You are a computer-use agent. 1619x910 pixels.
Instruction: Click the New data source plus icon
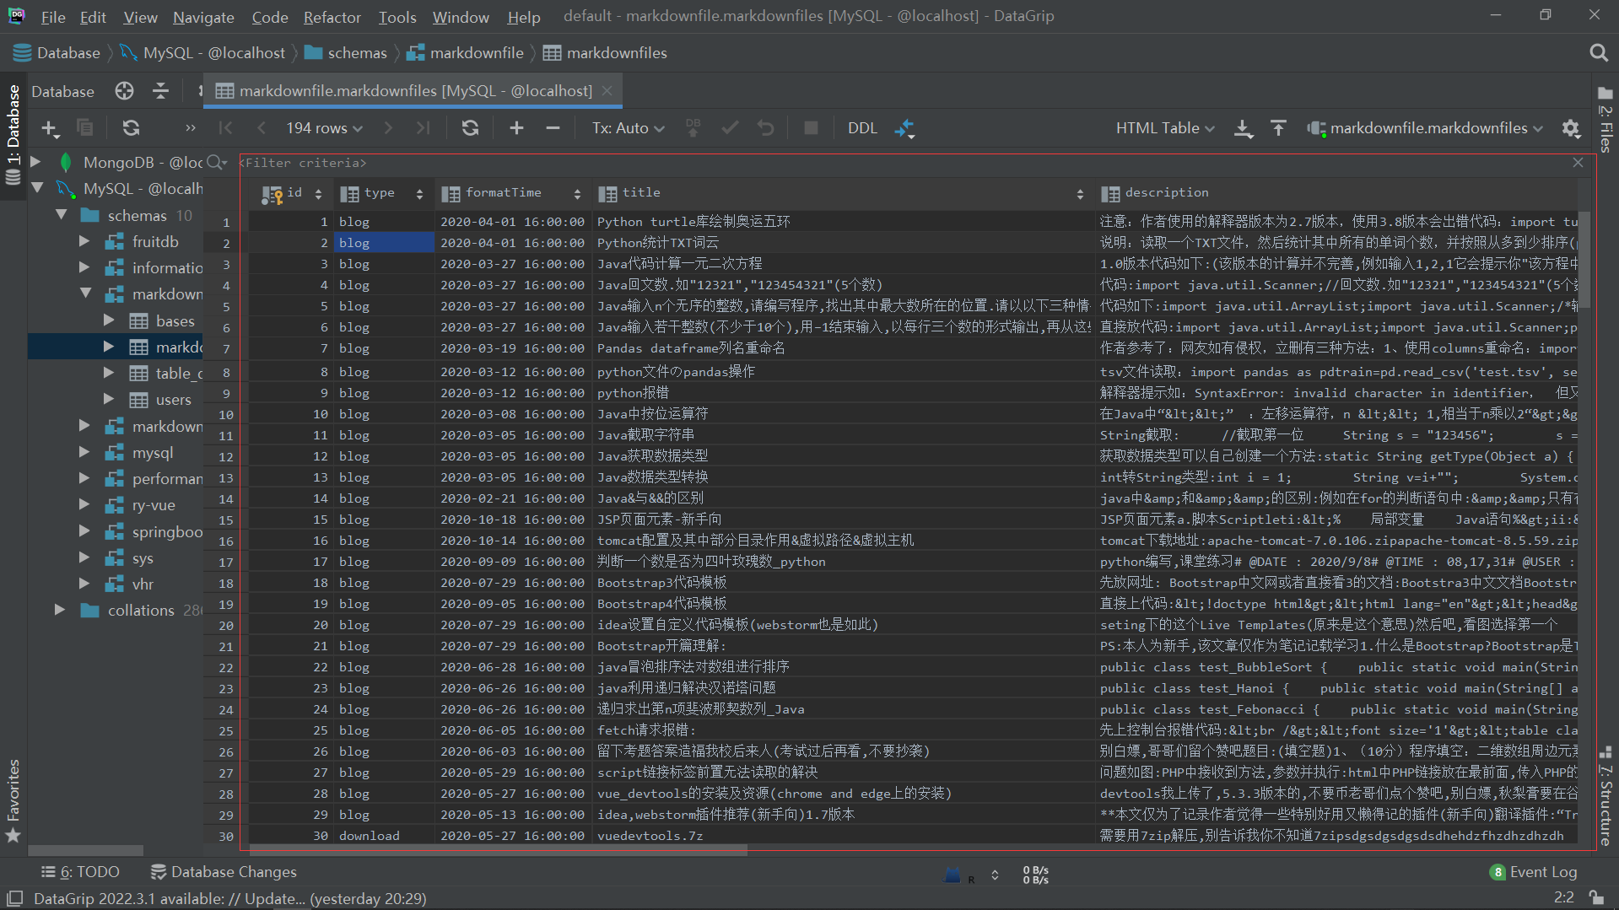tap(50, 128)
